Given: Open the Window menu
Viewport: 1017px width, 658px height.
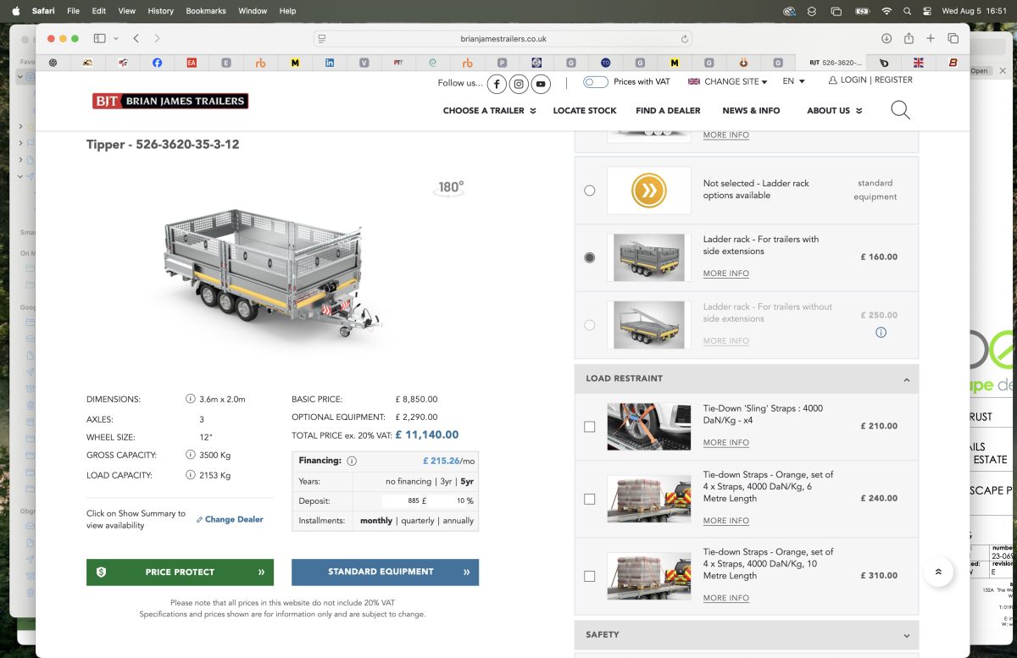Looking at the screenshot, I should pyautogui.click(x=253, y=11).
